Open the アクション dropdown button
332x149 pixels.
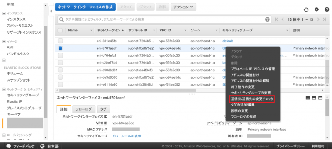183,7
